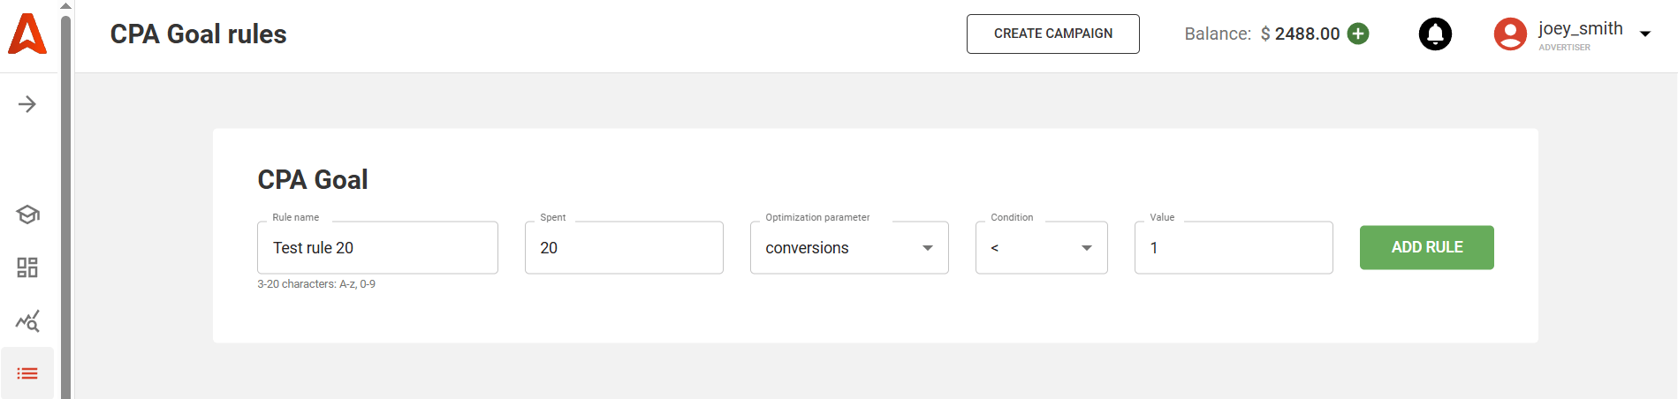The image size is (1678, 399).
Task: Select the Value input field
Action: (1233, 248)
